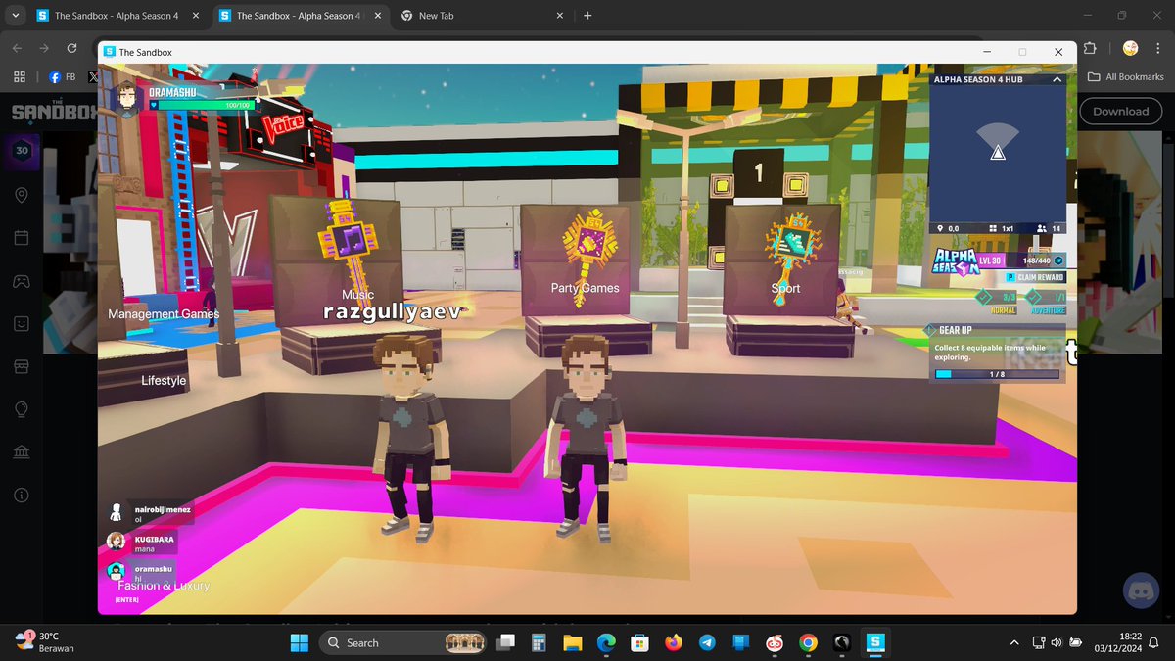
Task: Open the apps grid icon in bookmarks bar
Action: (x=19, y=76)
